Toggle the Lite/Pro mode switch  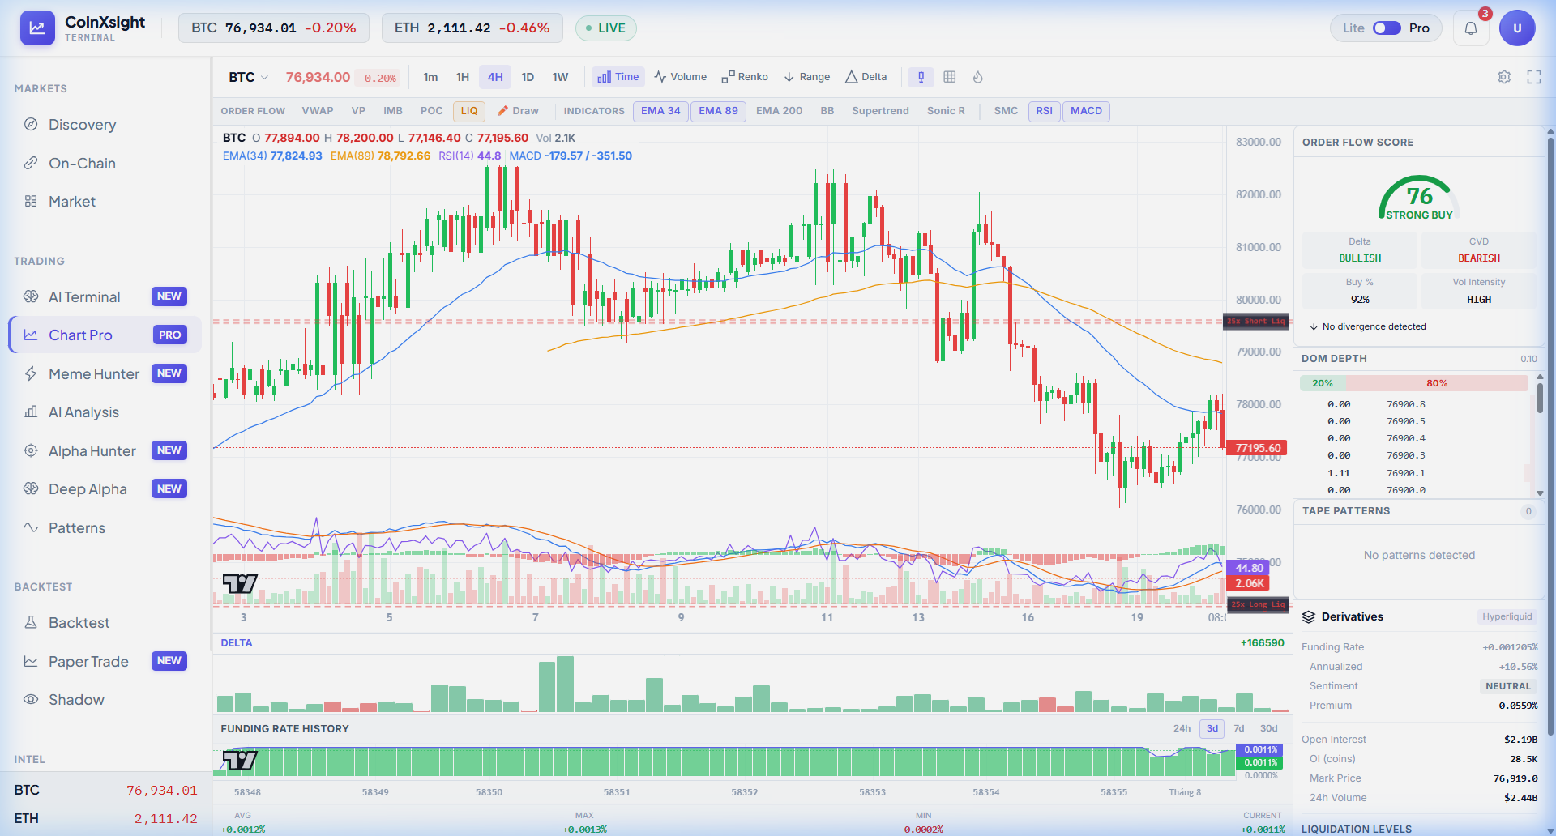pyautogui.click(x=1387, y=28)
